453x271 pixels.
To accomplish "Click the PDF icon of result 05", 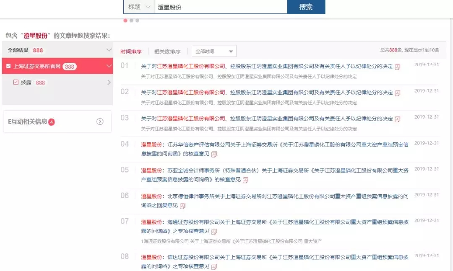I will point(245,180).
